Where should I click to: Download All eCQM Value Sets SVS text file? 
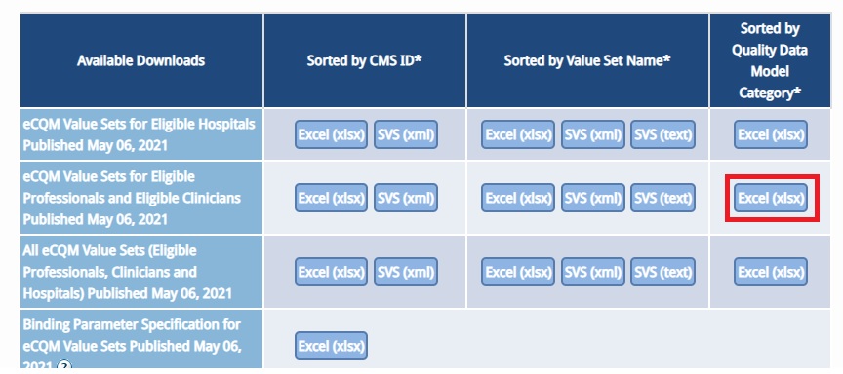tap(662, 272)
